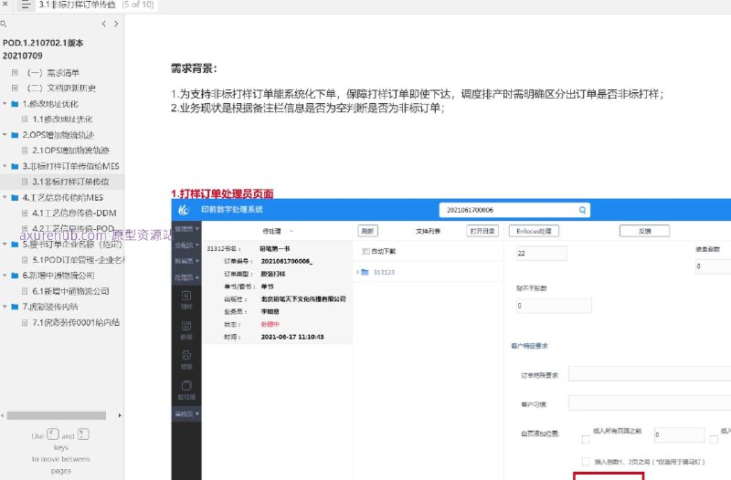Click the 订单特殊要求 text field
Viewport: 731px width, 480px height.
[650, 374]
